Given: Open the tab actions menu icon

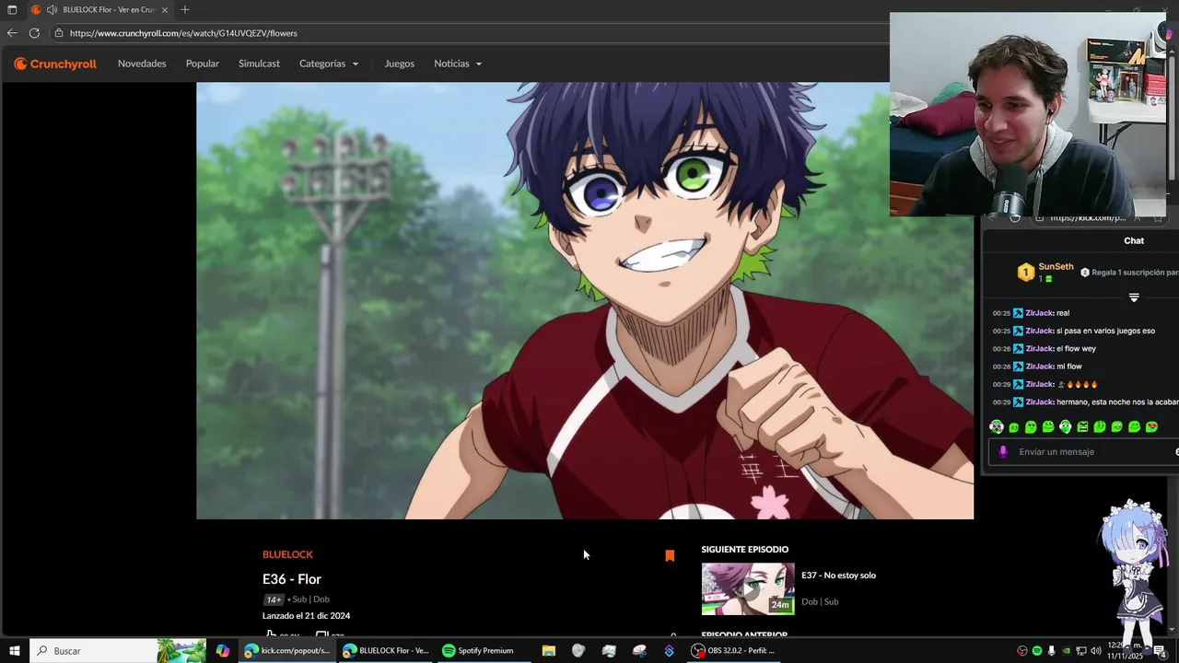Looking at the screenshot, I should coord(12,9).
